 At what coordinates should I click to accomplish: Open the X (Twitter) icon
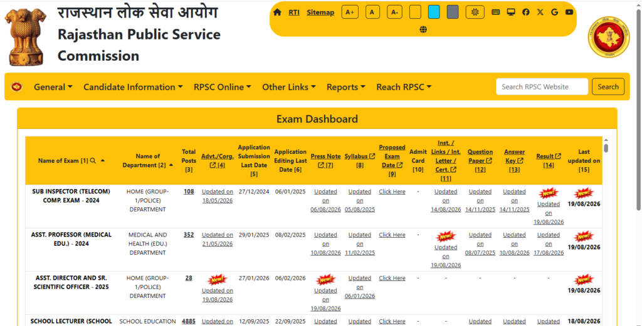click(x=540, y=13)
